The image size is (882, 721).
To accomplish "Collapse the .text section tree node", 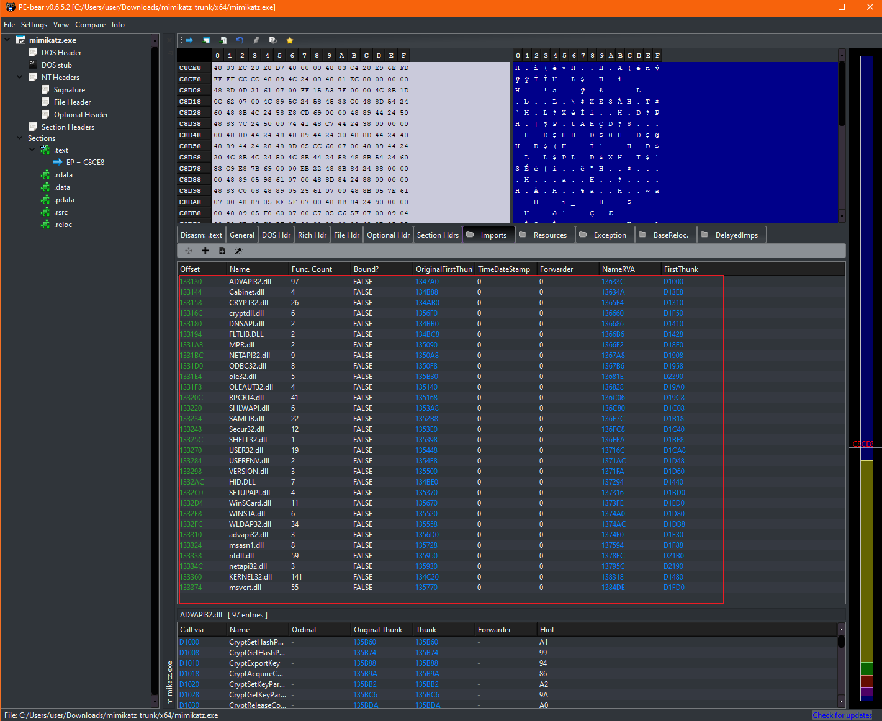I will pos(32,150).
